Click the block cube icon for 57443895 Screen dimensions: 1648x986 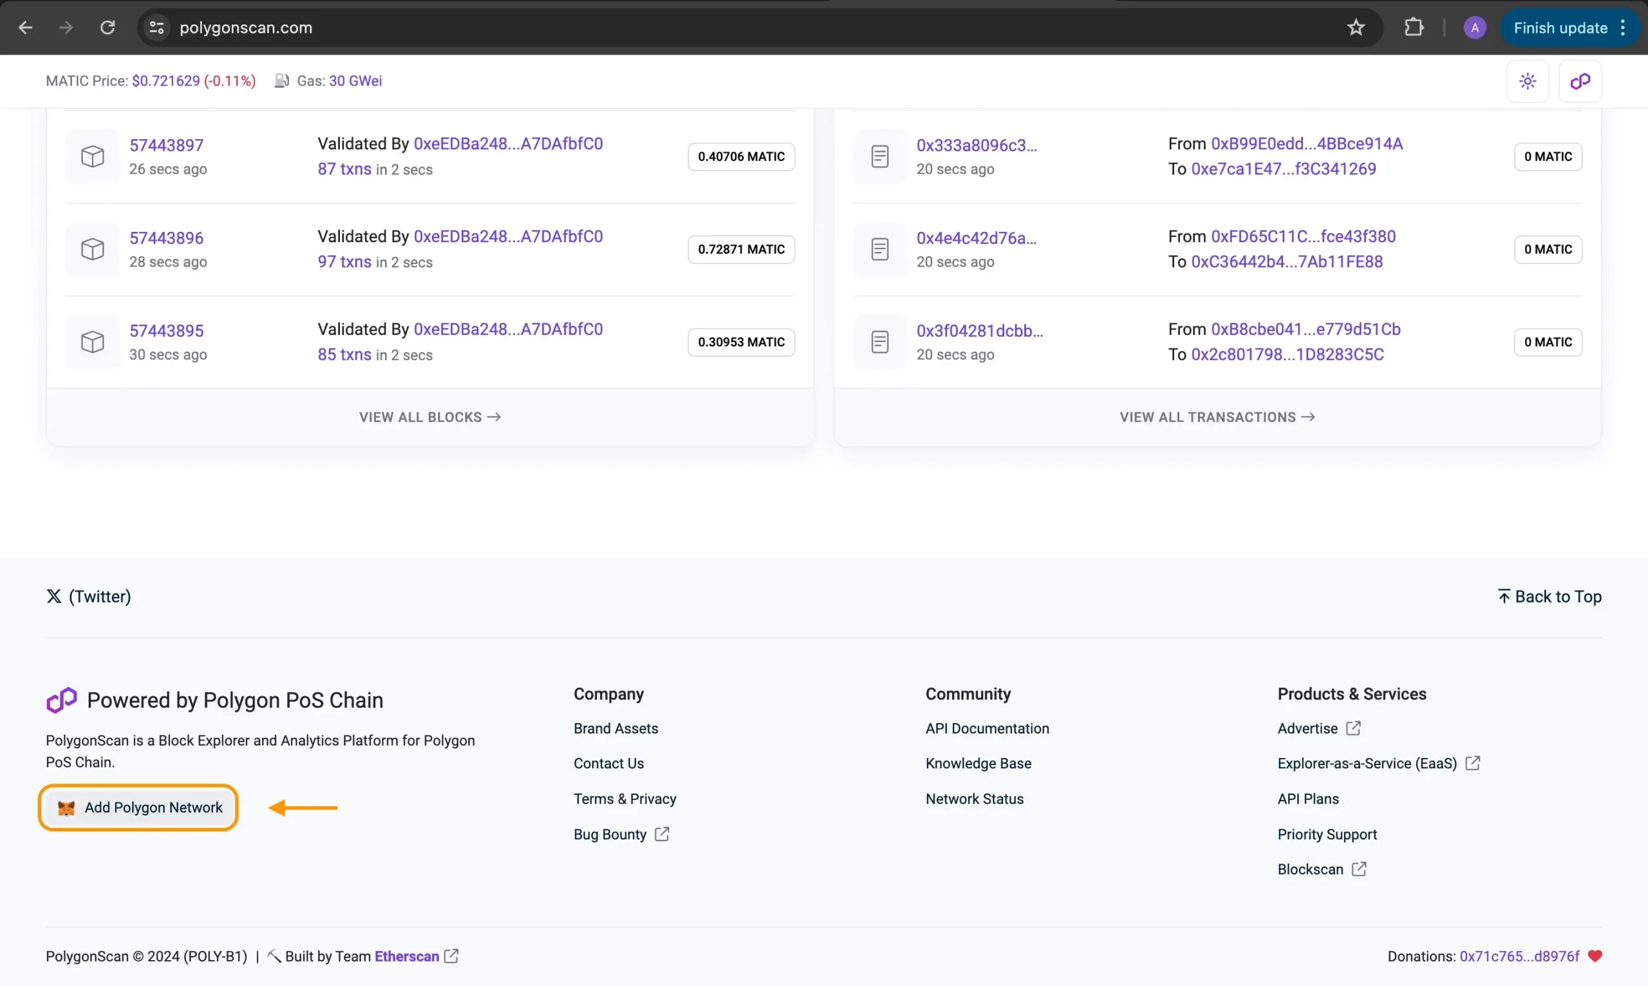tap(92, 342)
